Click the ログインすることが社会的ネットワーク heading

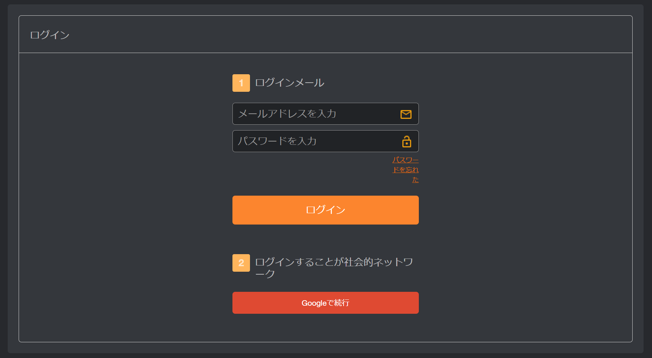(334, 268)
